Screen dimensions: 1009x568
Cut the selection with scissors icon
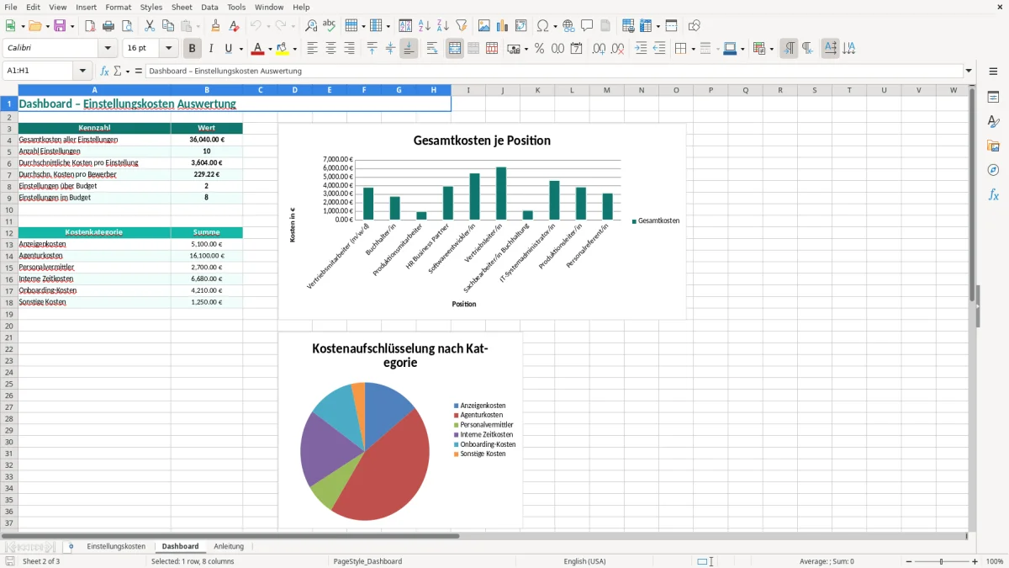pos(150,26)
